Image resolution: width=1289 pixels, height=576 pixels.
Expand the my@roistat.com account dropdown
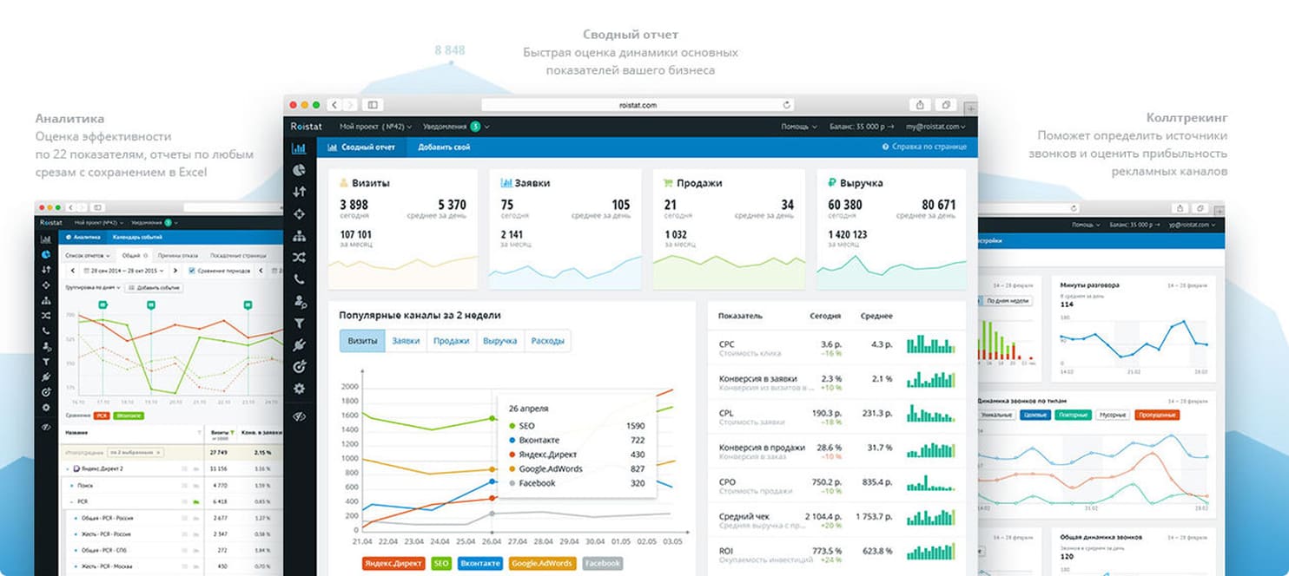point(936,127)
